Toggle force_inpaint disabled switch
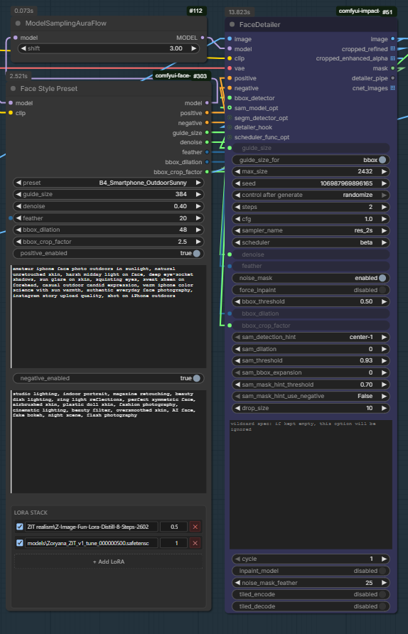 [x=382, y=290]
